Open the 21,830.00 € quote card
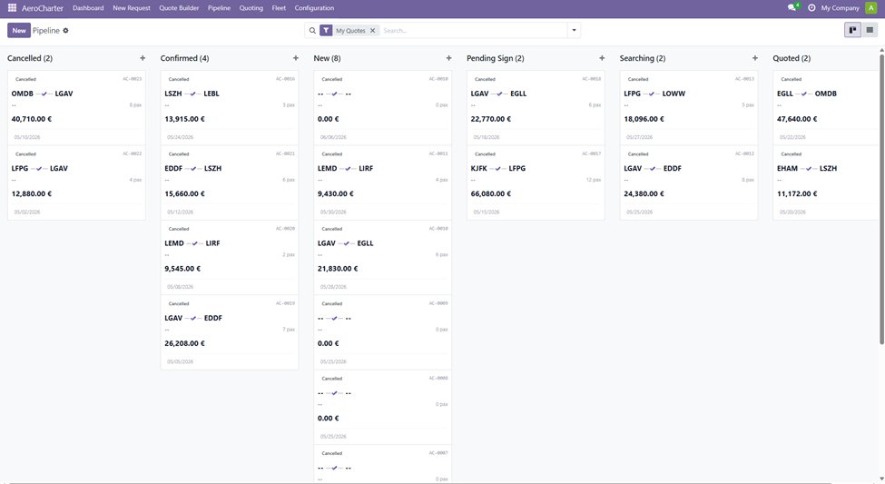 click(382, 258)
